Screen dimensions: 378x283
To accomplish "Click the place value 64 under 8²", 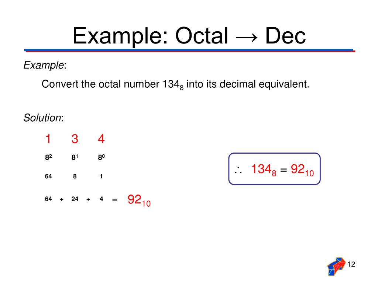I will click(48, 177).
